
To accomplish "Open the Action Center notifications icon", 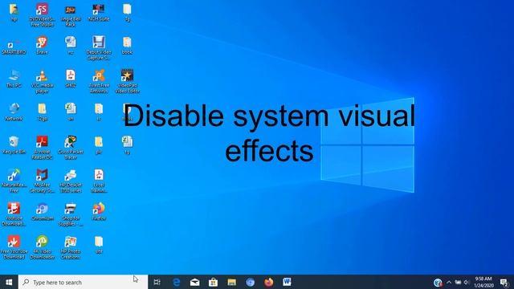I will click(504, 283).
